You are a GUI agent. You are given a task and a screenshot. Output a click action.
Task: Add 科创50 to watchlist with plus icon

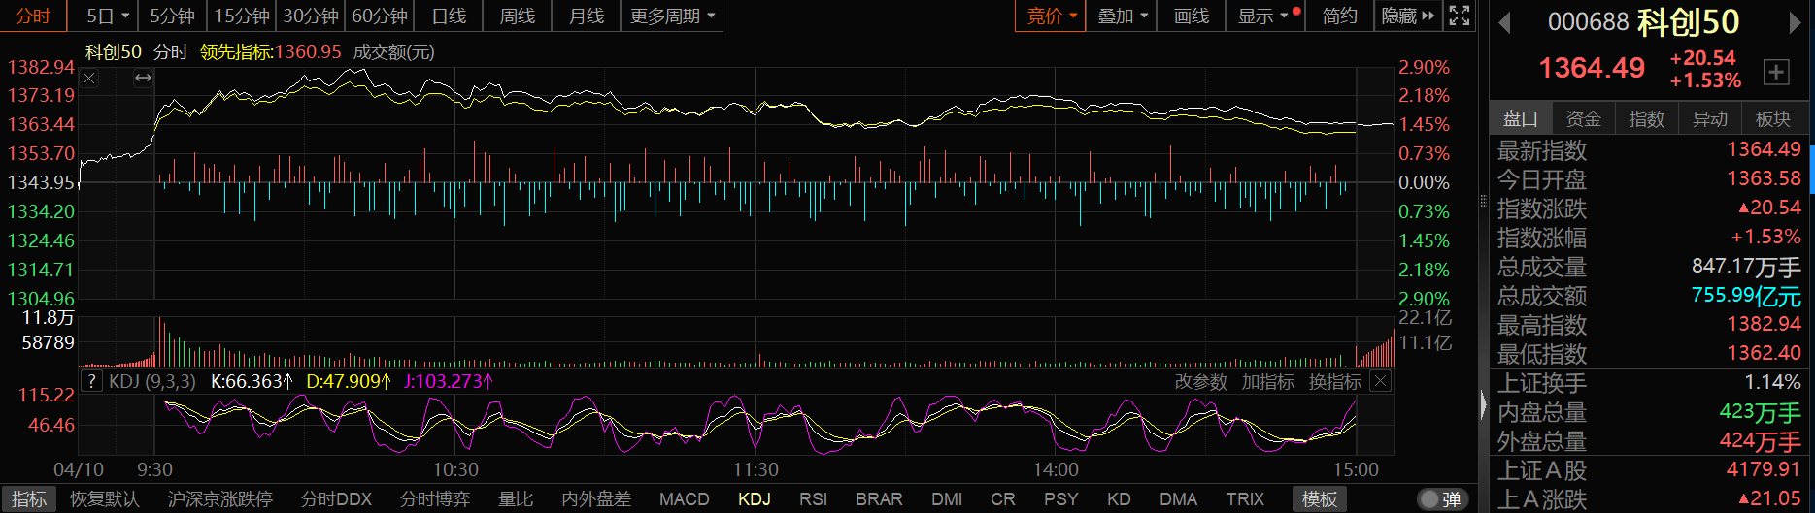1776,72
